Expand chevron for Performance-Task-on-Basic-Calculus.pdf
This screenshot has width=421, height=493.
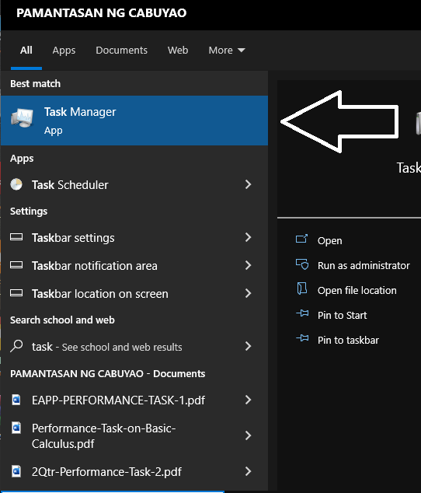click(x=249, y=435)
